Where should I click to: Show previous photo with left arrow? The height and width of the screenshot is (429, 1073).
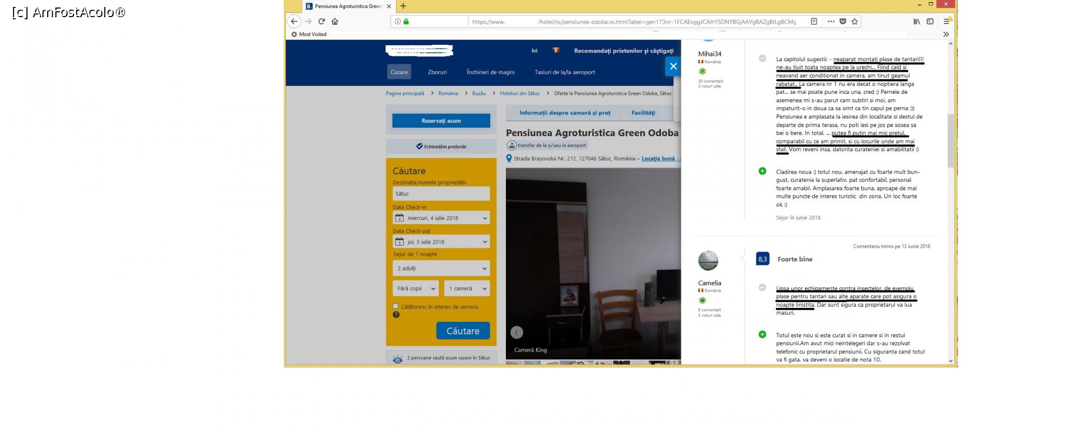tap(517, 332)
